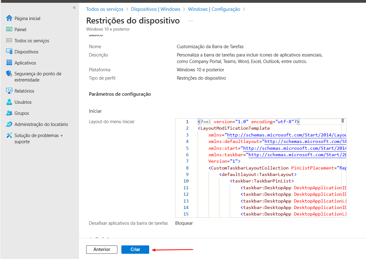Open Página inicial in sidebar
The image size is (366, 259).
(27, 19)
